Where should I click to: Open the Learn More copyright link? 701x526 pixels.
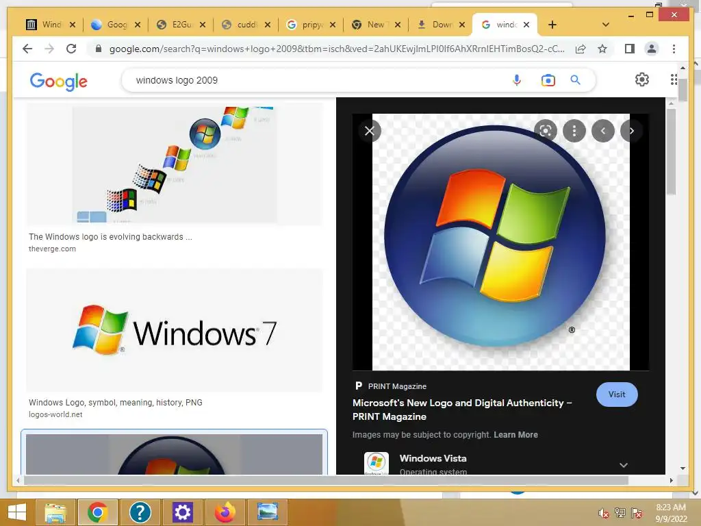515,435
